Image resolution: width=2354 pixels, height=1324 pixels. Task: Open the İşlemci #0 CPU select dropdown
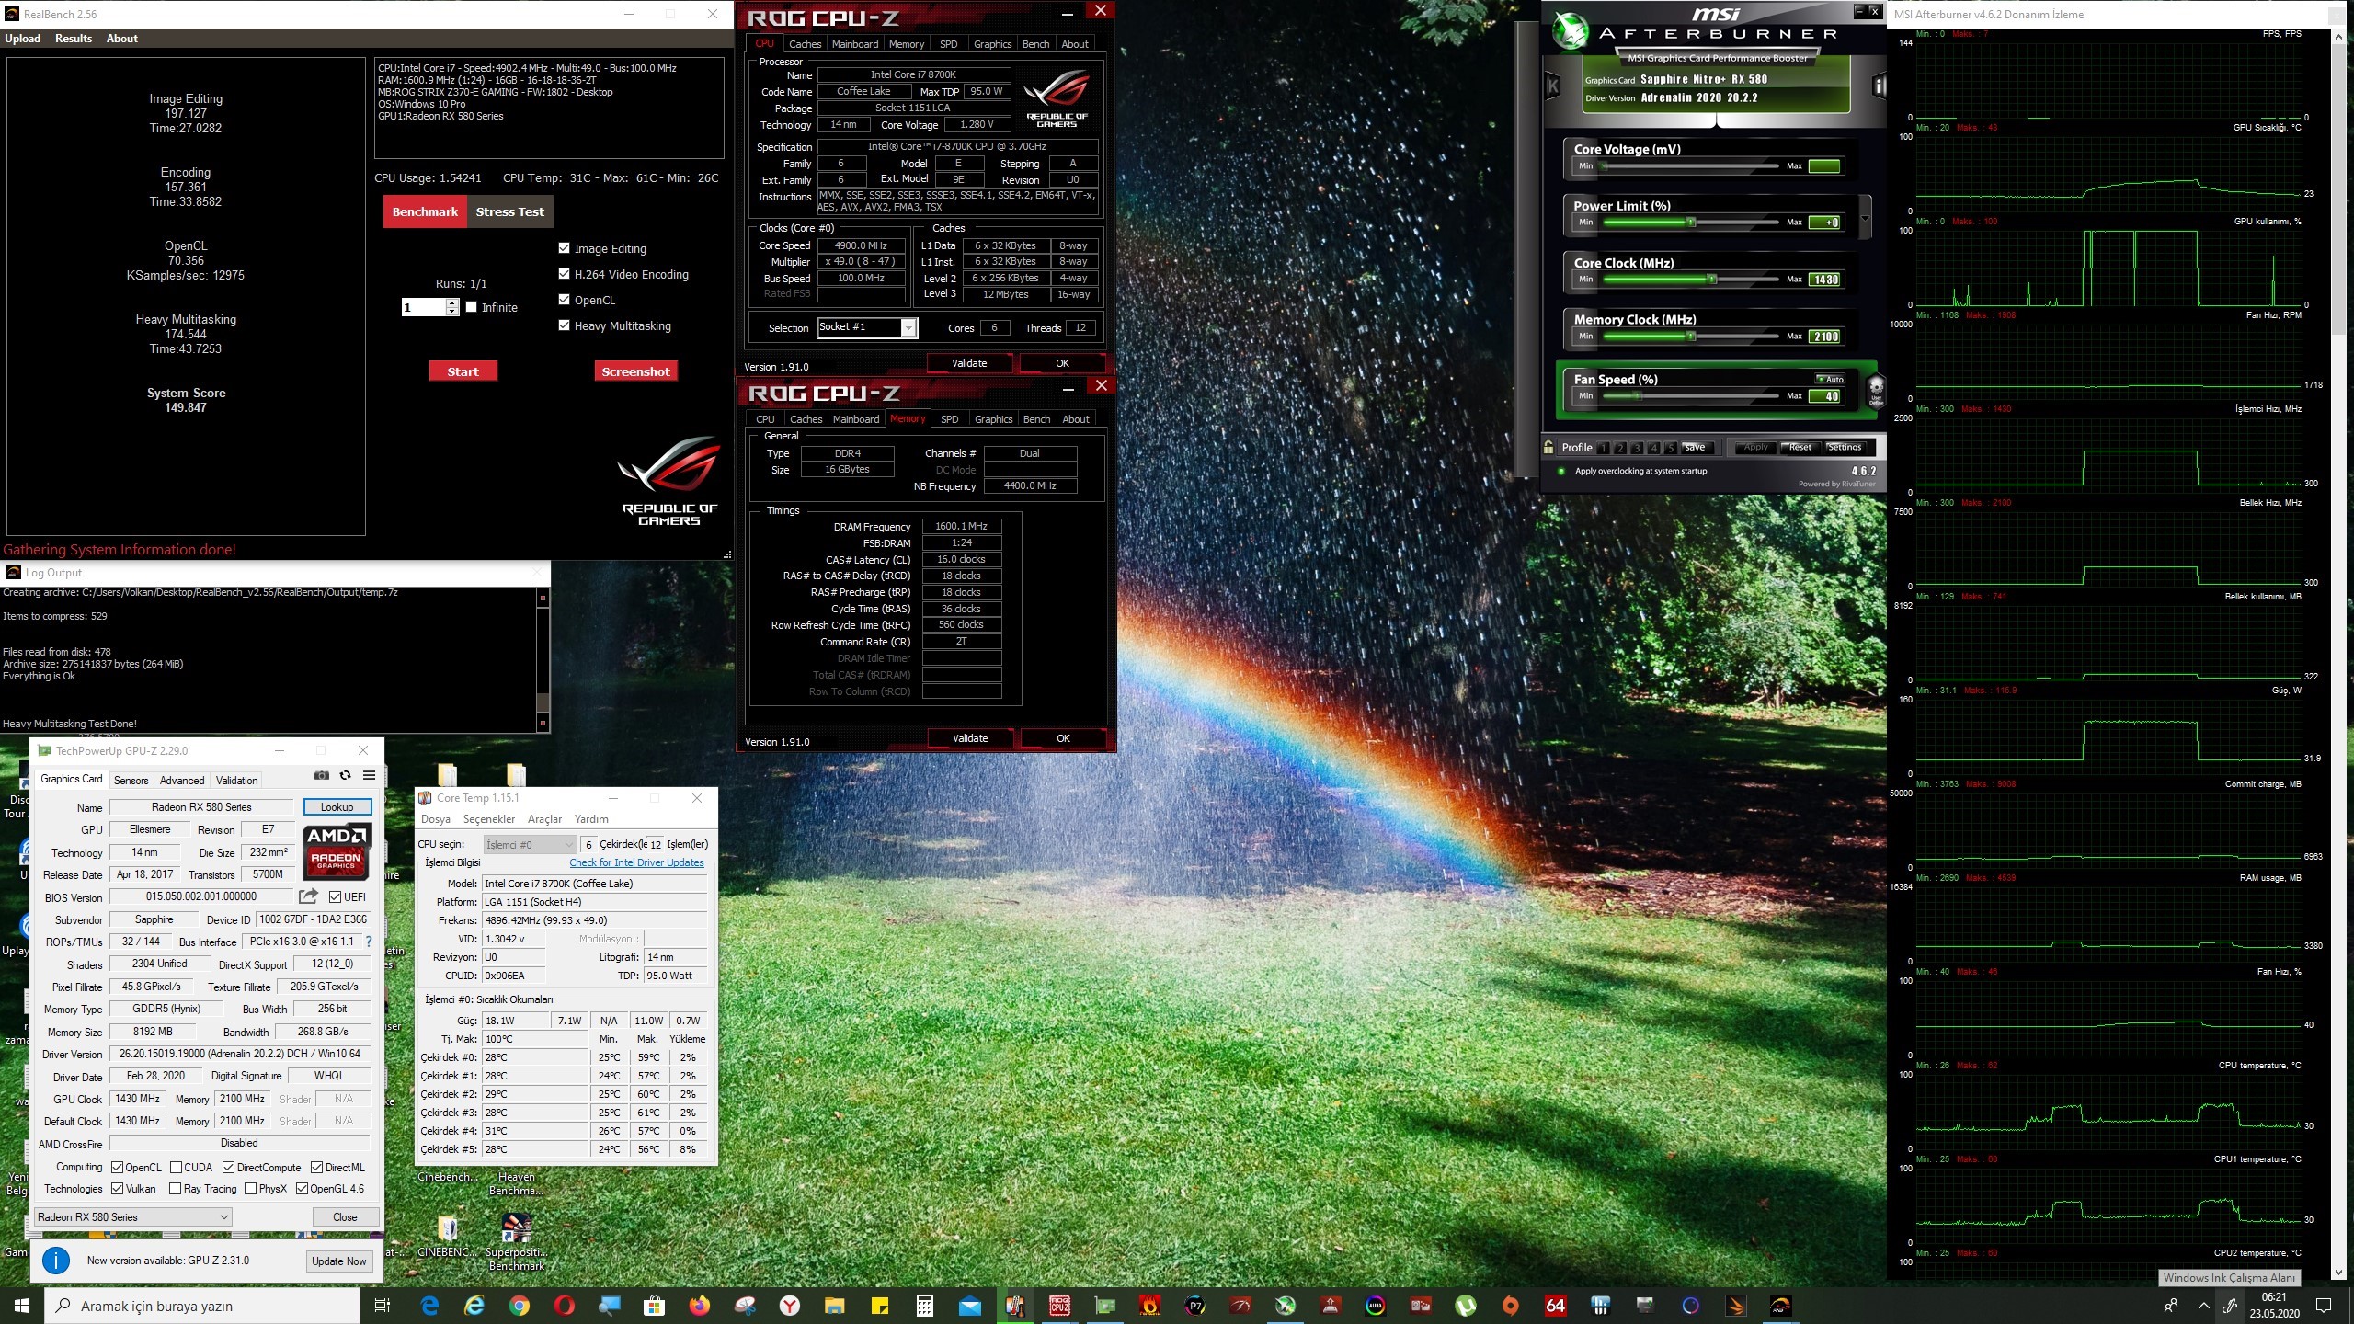coord(531,844)
